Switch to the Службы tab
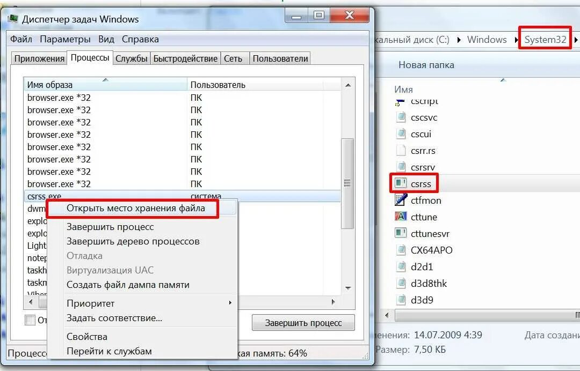Screen dimensions: 580x371 [x=132, y=58]
